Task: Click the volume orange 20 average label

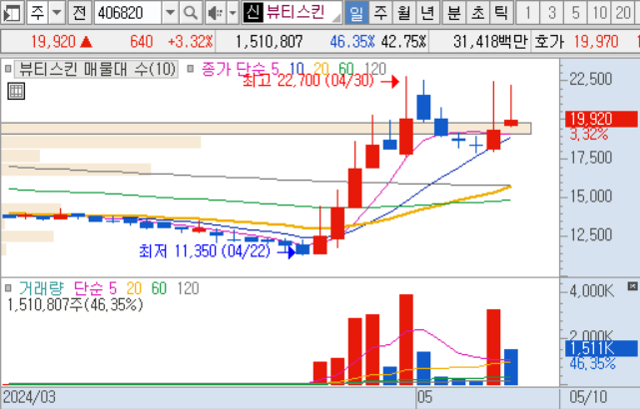Action: coord(134,288)
